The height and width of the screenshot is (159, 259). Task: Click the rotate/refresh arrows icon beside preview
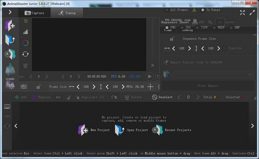click(25, 54)
